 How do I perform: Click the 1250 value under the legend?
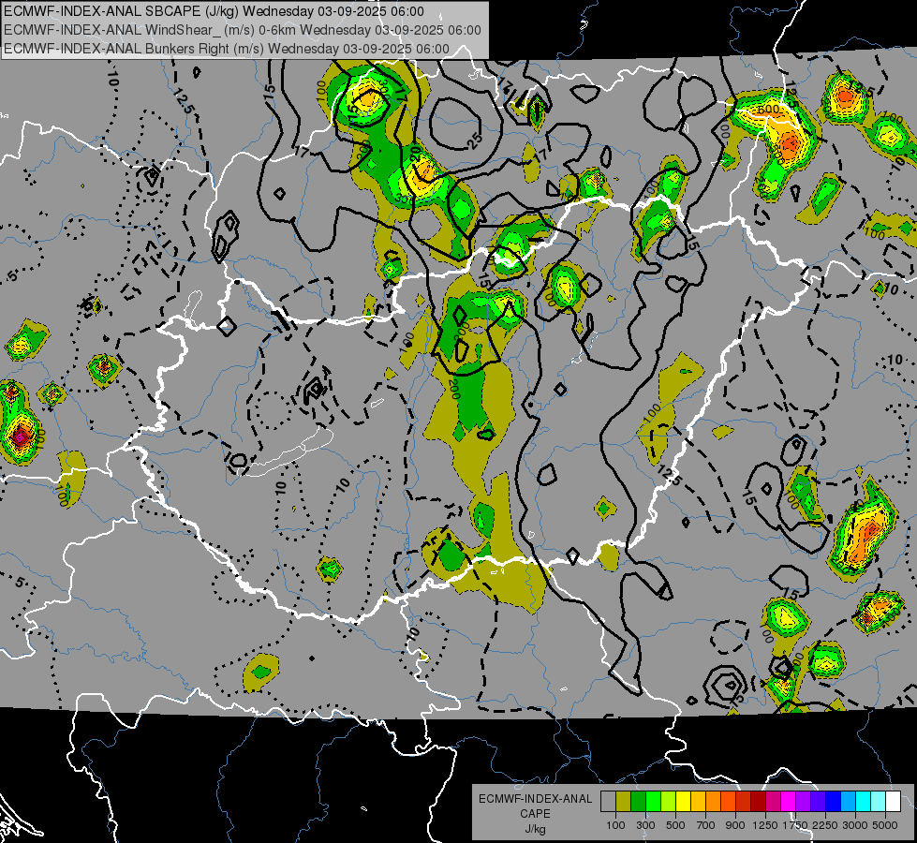coord(765,825)
